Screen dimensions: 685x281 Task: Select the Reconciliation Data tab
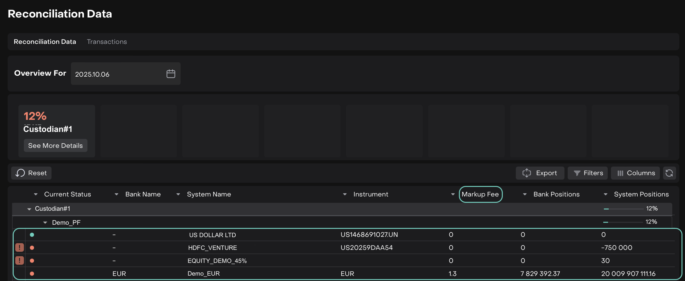click(45, 42)
